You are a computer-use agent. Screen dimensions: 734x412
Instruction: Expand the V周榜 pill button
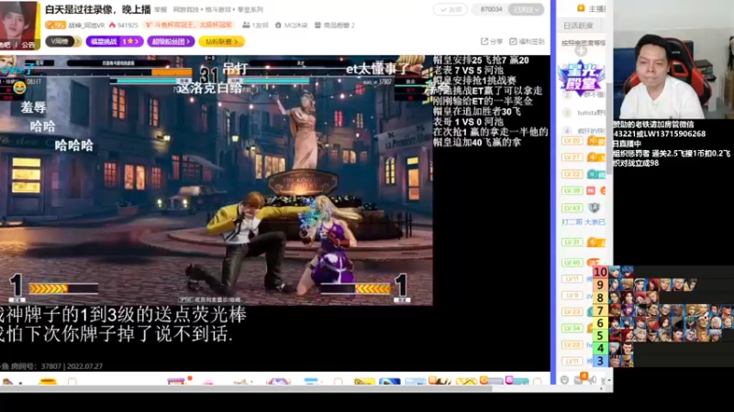63,41
